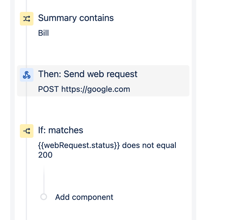245x220 pixels.
Task: Select the highlighted Send web request card
Action: [103, 81]
